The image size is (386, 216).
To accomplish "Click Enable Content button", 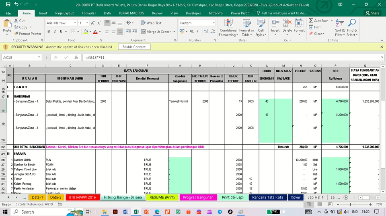I will coord(134,47).
